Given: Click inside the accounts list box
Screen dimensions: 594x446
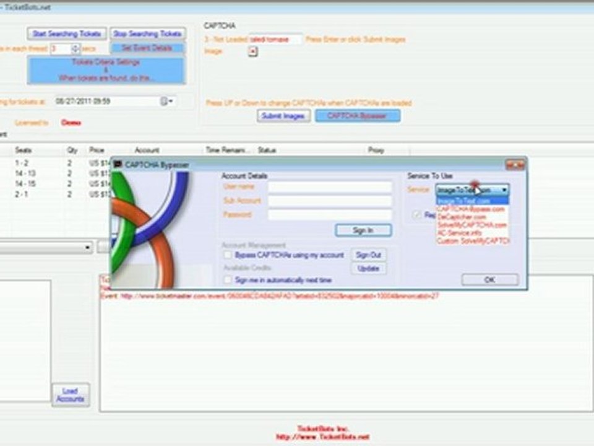Looking at the screenshot, I should [25, 341].
